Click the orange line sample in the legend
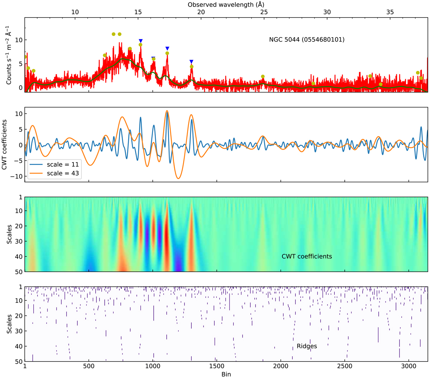 (36, 174)
